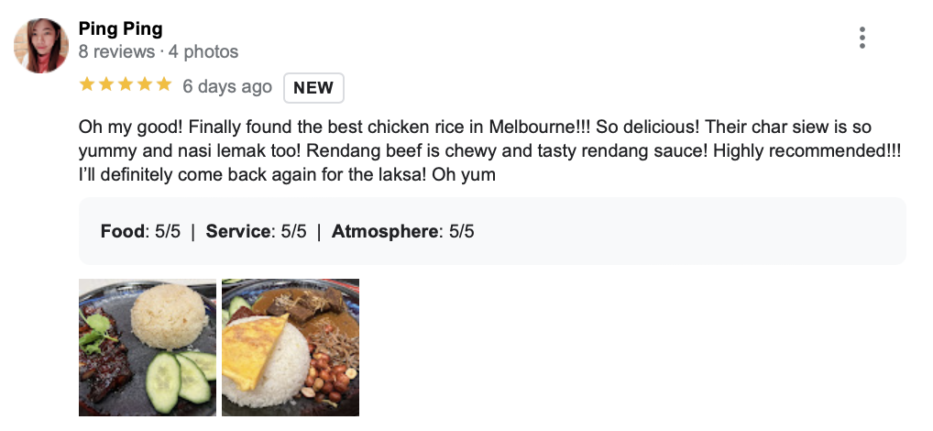Viewport: 933px width, 431px height.
Task: Click the Food: 5/5 rating
Action: pos(141,231)
